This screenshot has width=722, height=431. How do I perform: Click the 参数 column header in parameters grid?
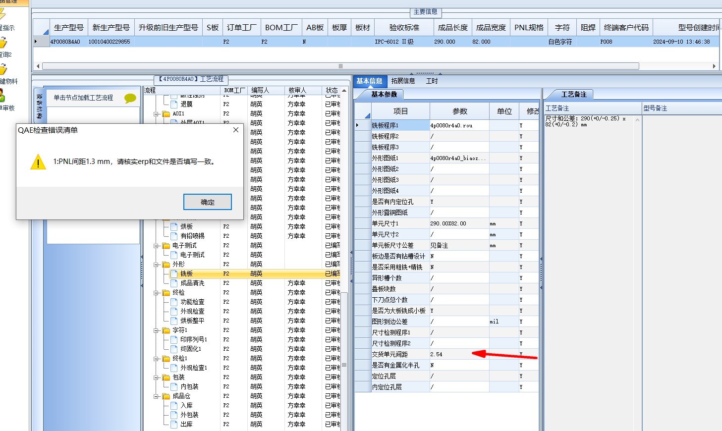pyautogui.click(x=460, y=111)
